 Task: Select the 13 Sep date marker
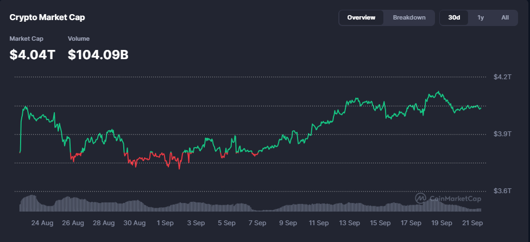(350, 222)
